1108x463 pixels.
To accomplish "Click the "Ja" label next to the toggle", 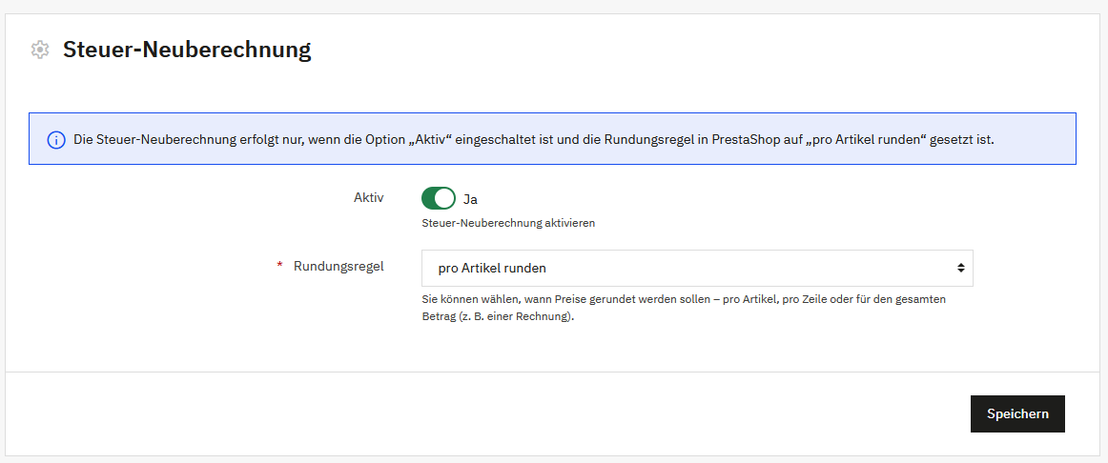I will pos(470,199).
